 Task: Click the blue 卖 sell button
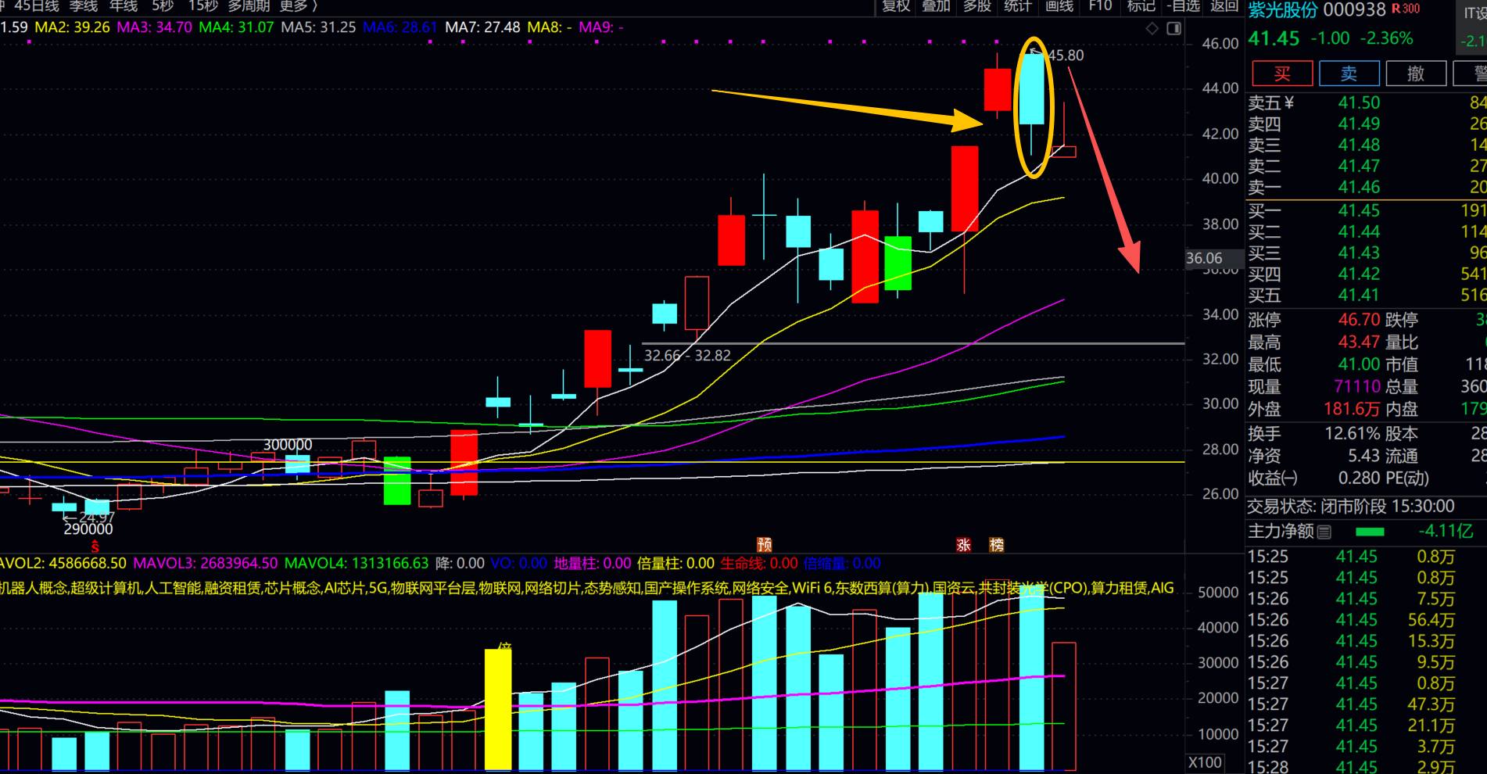click(x=1349, y=73)
